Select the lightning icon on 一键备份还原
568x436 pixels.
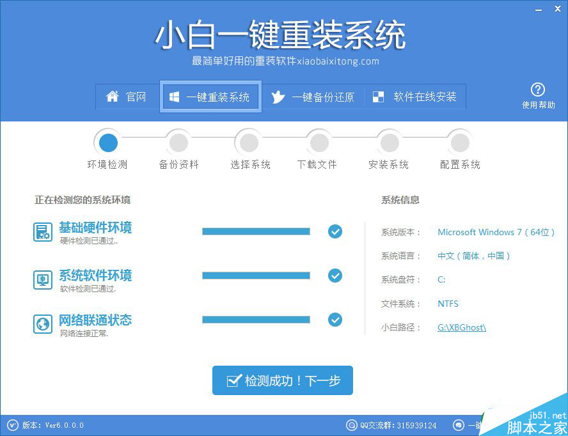tap(278, 97)
